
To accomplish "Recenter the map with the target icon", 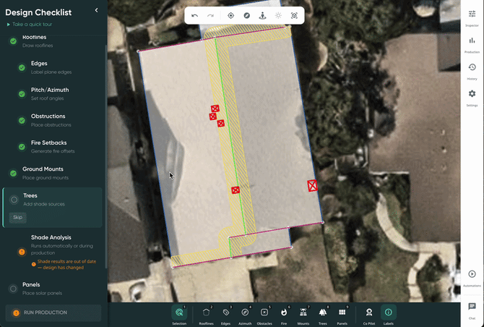I will click(x=230, y=15).
